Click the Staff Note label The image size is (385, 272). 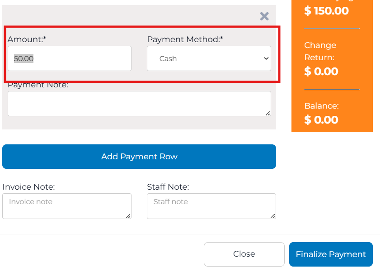click(168, 187)
